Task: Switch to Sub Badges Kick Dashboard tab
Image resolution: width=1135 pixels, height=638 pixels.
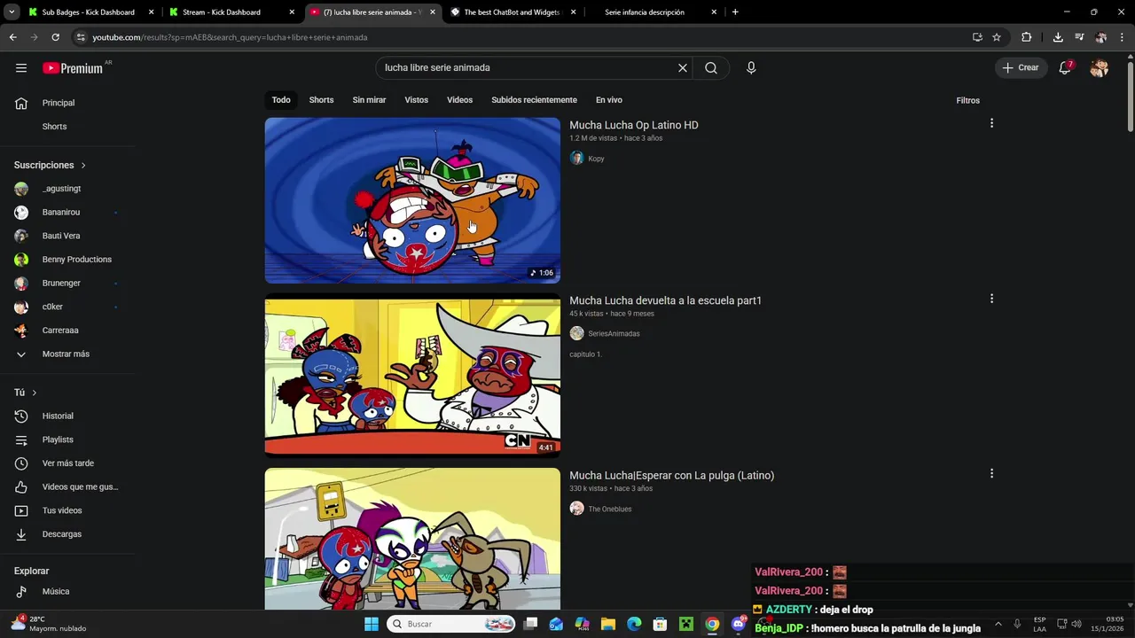Action: click(89, 12)
